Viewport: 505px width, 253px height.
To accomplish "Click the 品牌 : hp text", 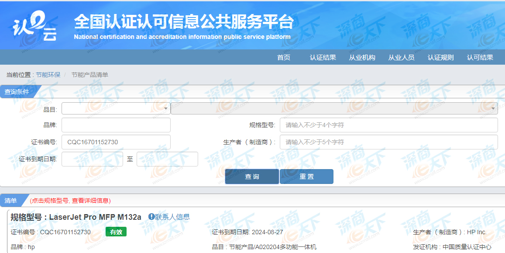I will pyautogui.click(x=23, y=247).
